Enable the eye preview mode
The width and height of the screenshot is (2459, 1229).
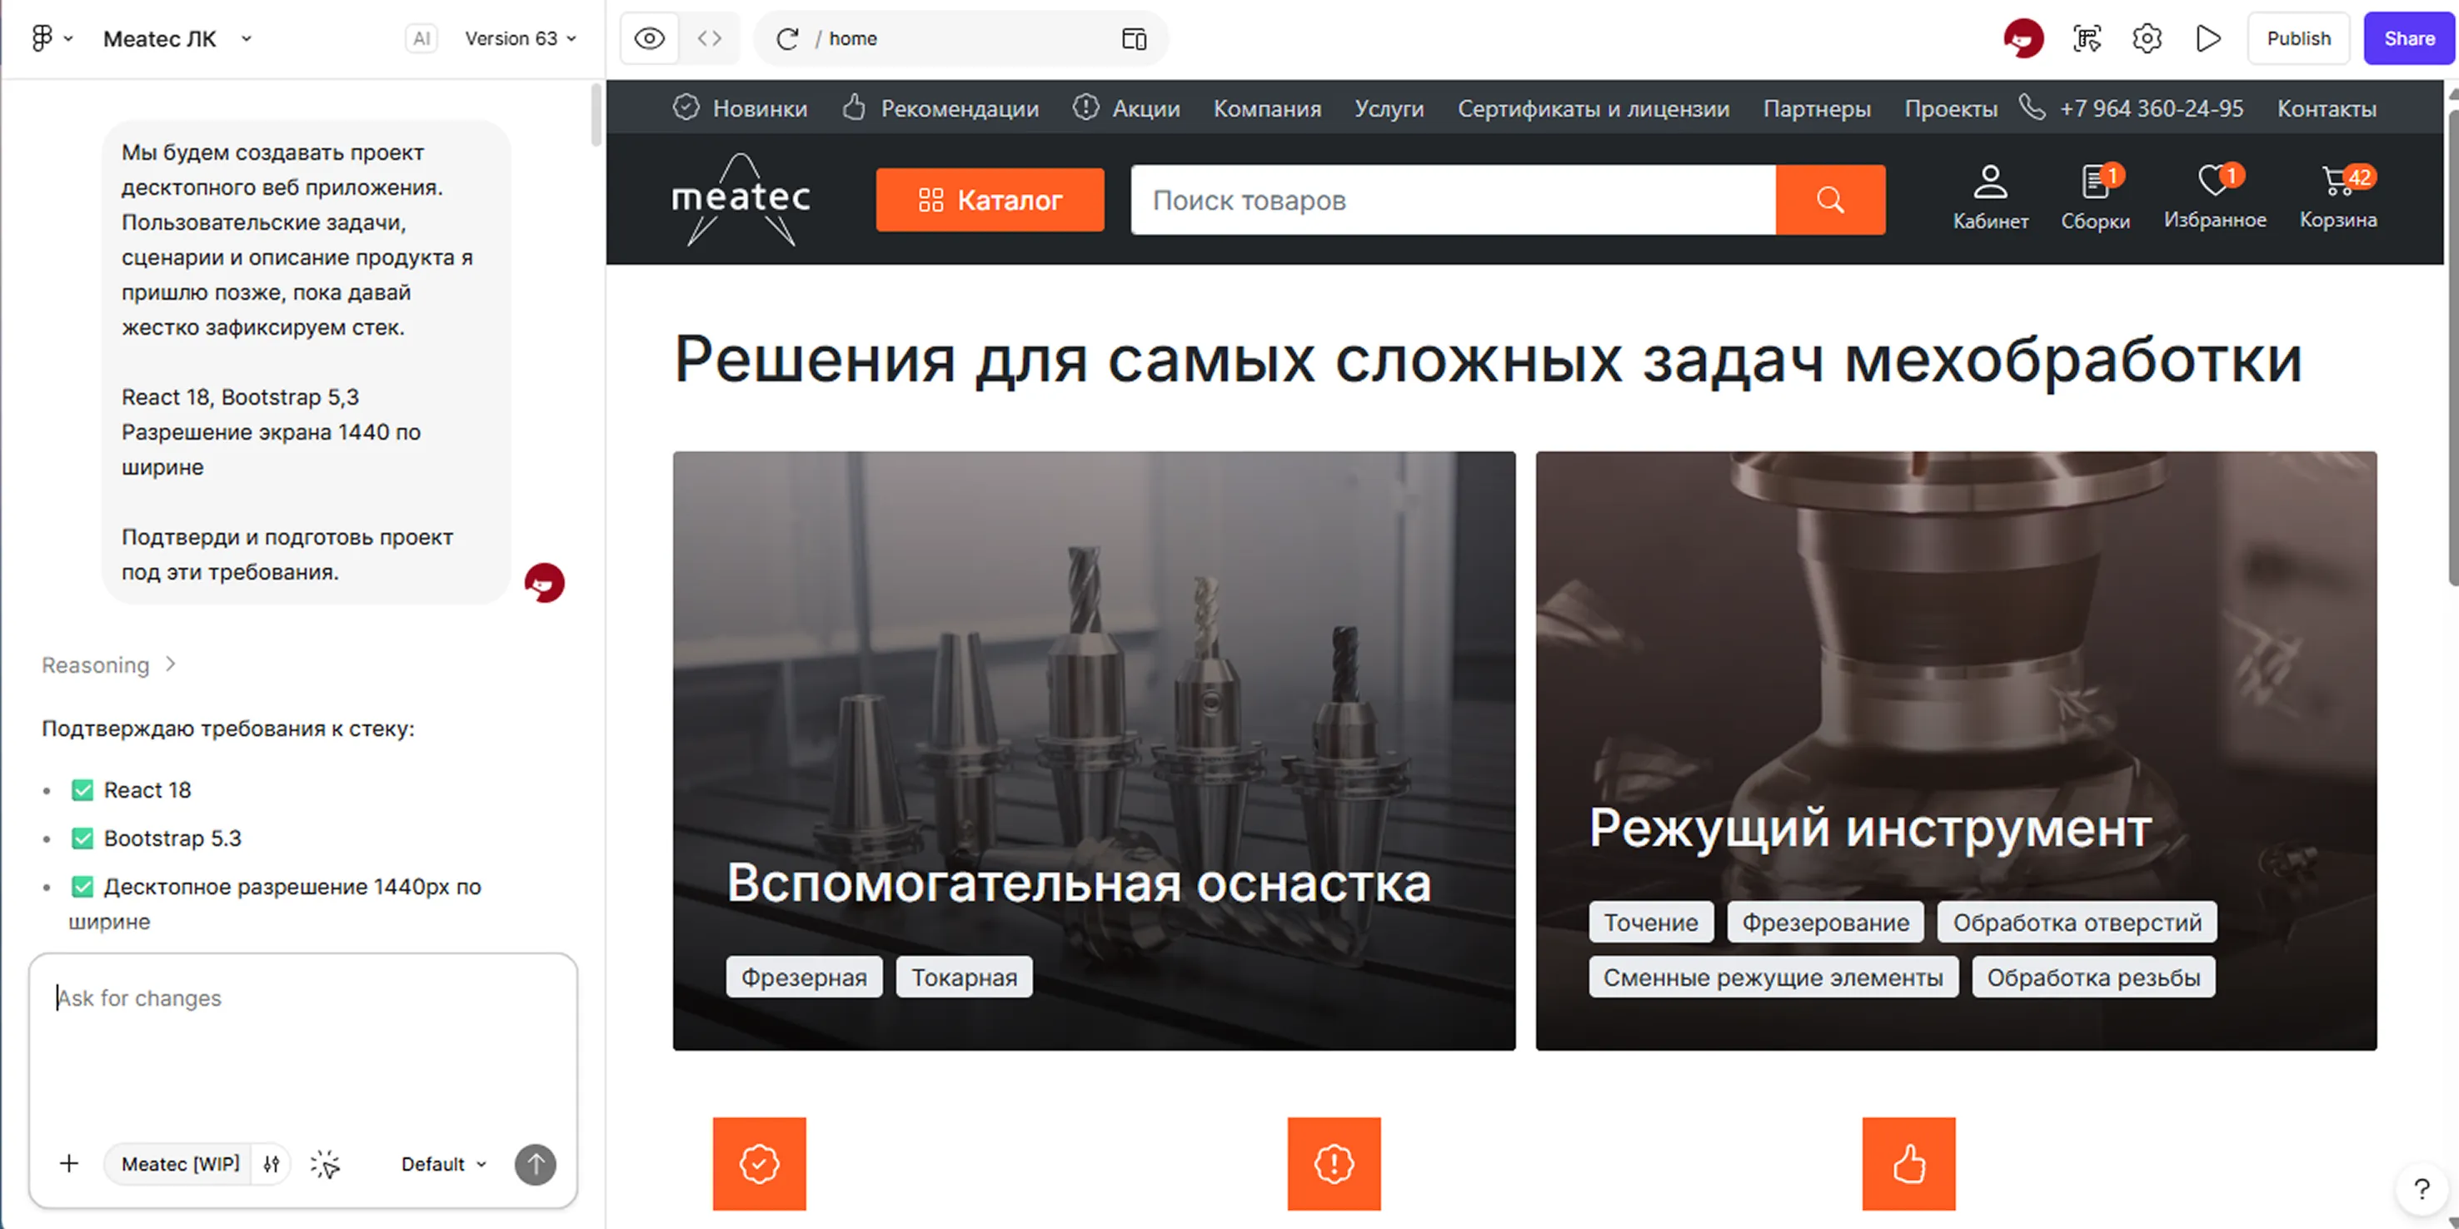pos(648,38)
